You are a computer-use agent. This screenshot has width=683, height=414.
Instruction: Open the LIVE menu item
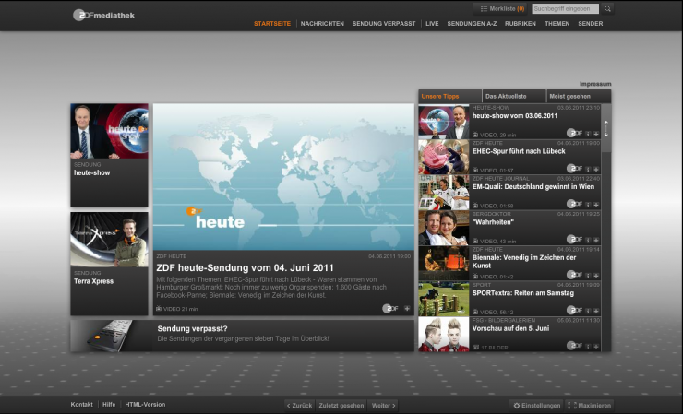432,23
